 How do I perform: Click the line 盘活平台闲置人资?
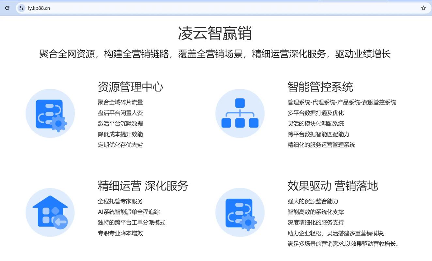pos(120,113)
